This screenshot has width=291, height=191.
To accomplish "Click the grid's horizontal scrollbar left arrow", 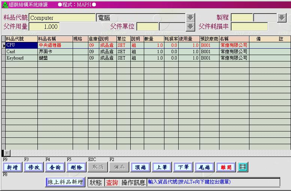I will tap(7, 153).
